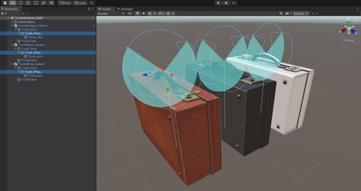Open custom editor tools icon

51,3
